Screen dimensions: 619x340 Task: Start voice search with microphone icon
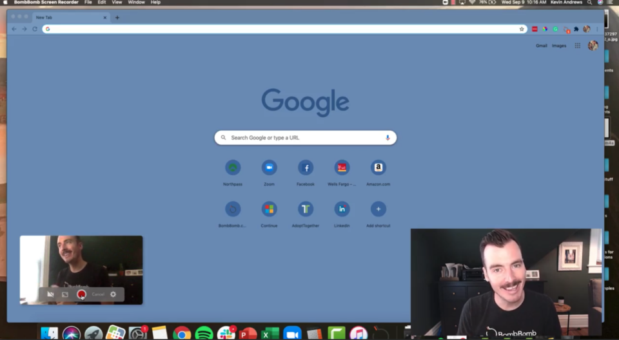[x=388, y=138]
